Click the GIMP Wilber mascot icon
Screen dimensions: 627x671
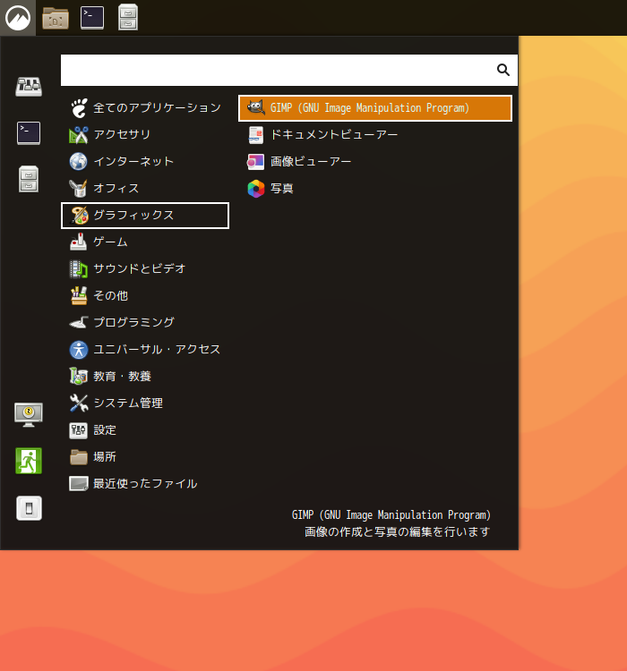pyautogui.click(x=256, y=107)
